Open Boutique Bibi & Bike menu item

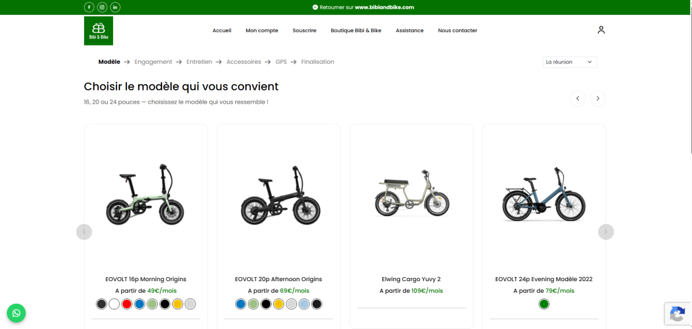[356, 31]
